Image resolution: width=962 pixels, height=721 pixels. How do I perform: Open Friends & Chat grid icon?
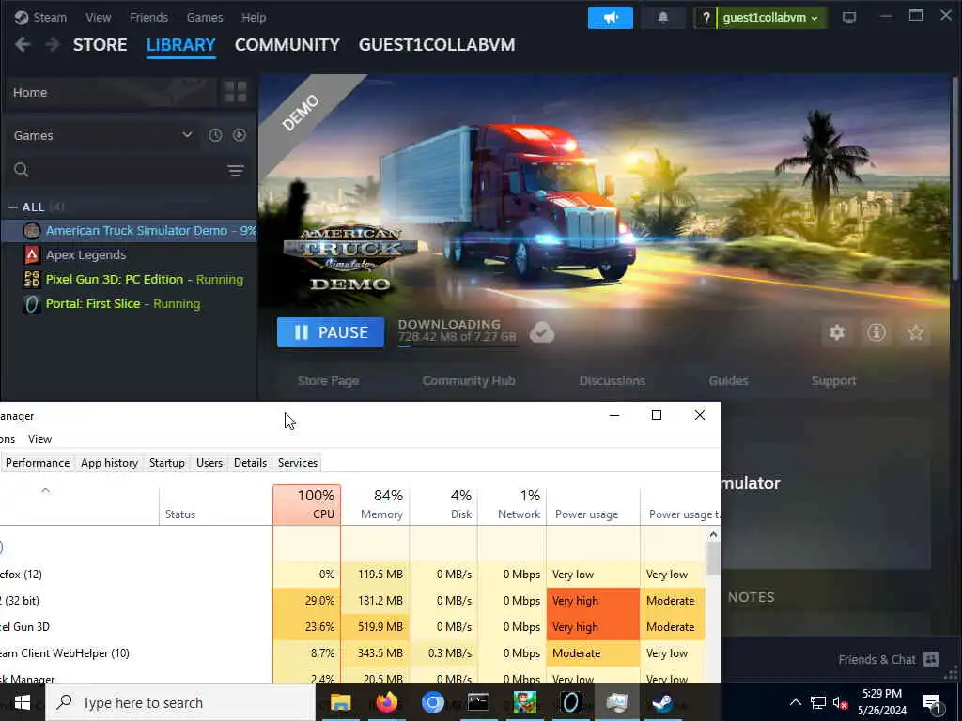[931, 659]
